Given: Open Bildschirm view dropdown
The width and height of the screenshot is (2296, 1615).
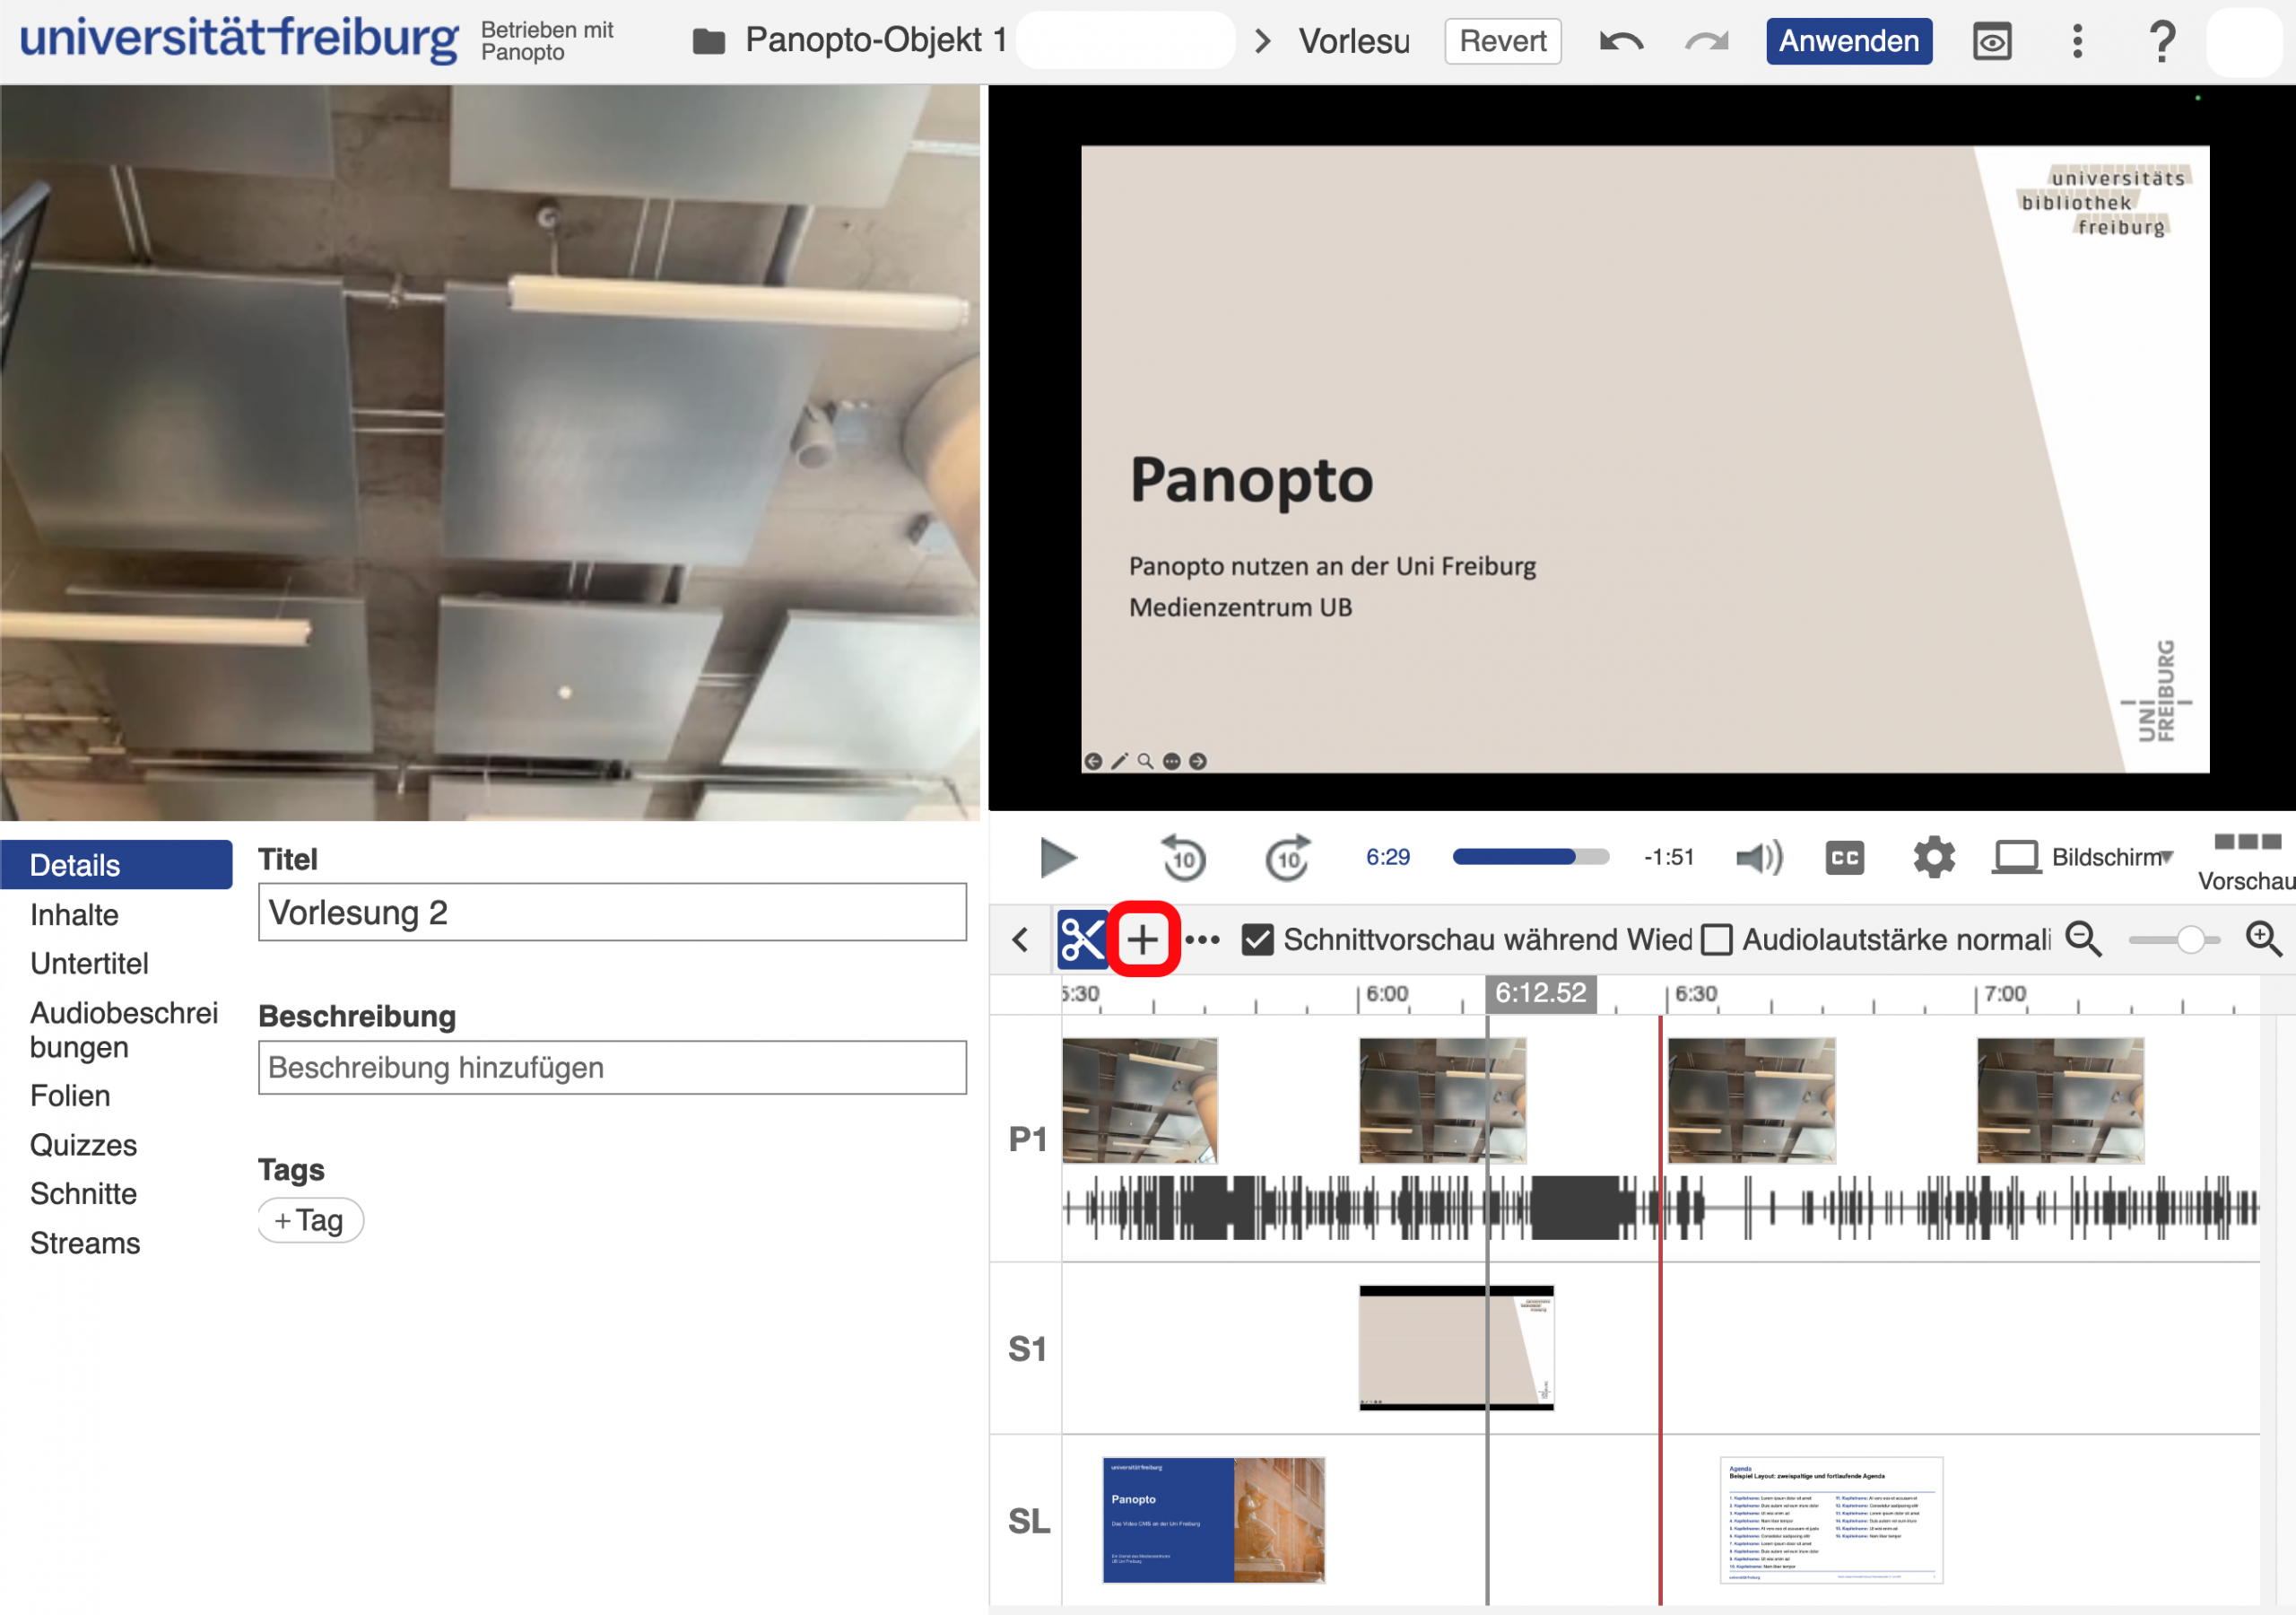Looking at the screenshot, I should pyautogui.click(x=2082, y=858).
